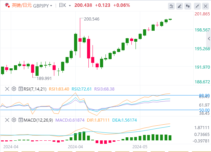The height and width of the screenshot is (152, 211).
Task: Click the collapse arrows icon
Action: [x=198, y=6]
